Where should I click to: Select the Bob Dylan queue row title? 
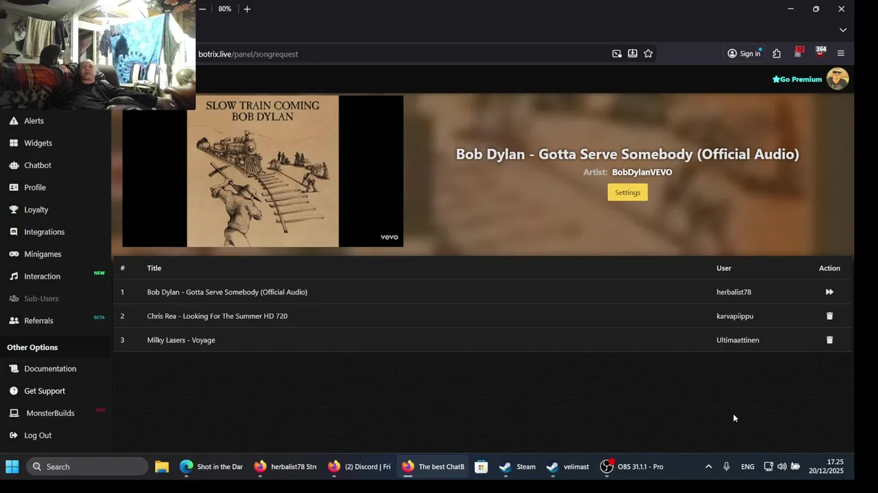[227, 292]
